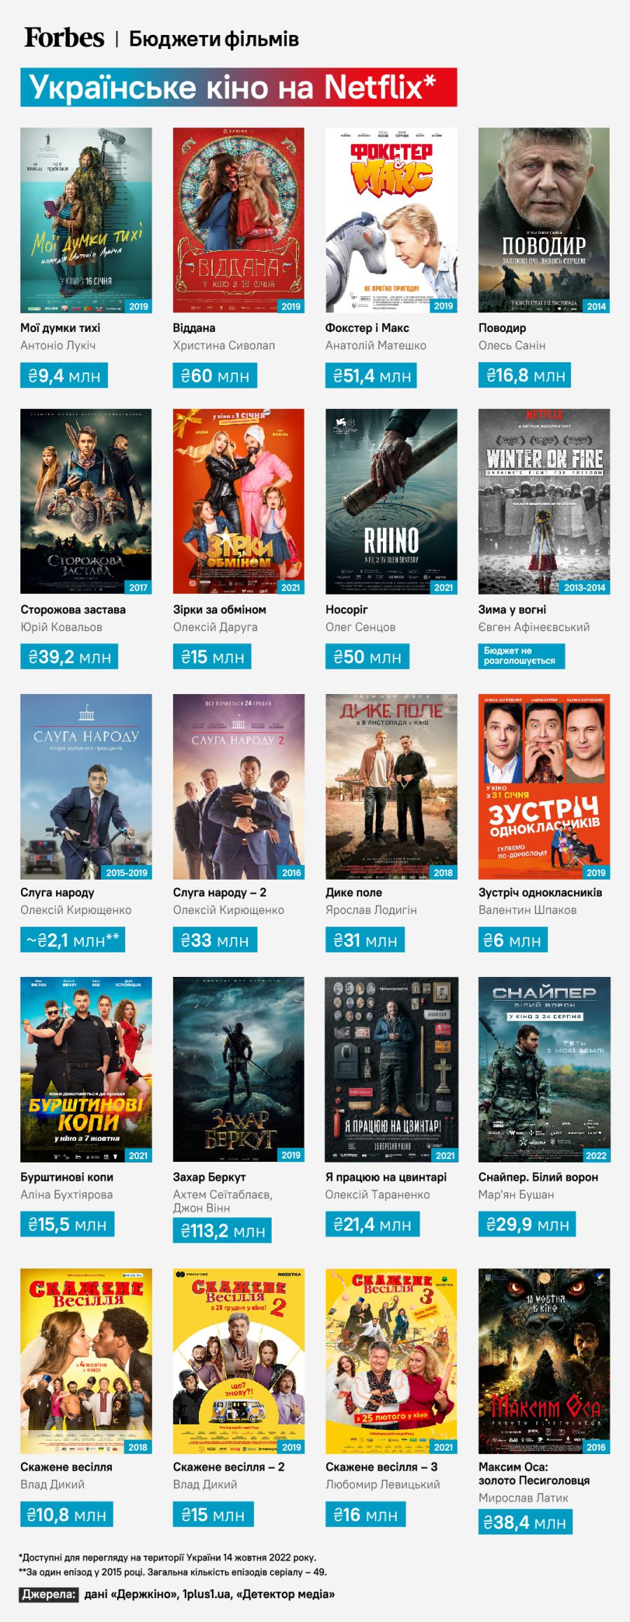
Task: Click the Українське кіно на Netflix banner
Action: [x=239, y=88]
